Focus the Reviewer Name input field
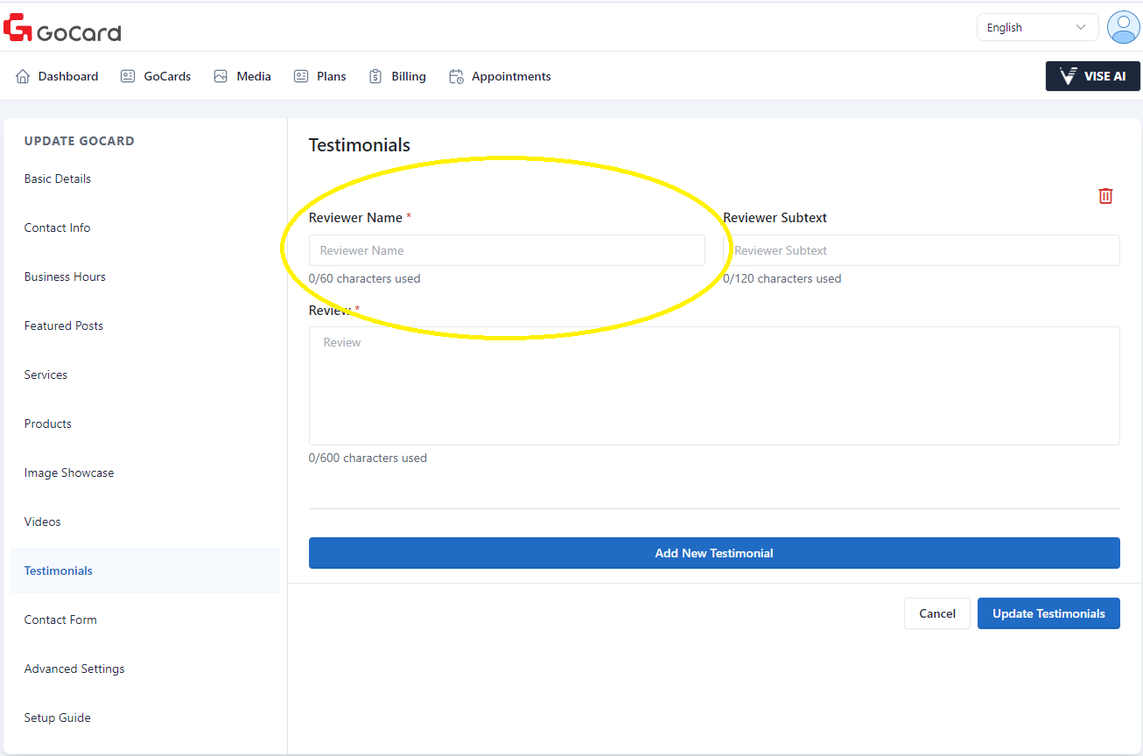The height and width of the screenshot is (756, 1143). click(x=507, y=250)
